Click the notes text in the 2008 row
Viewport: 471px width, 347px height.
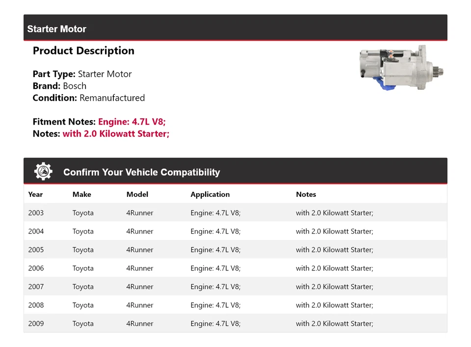[x=334, y=305]
